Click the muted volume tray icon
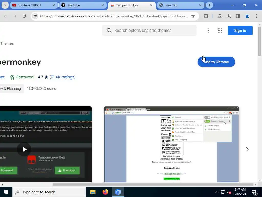 click(x=229, y=192)
